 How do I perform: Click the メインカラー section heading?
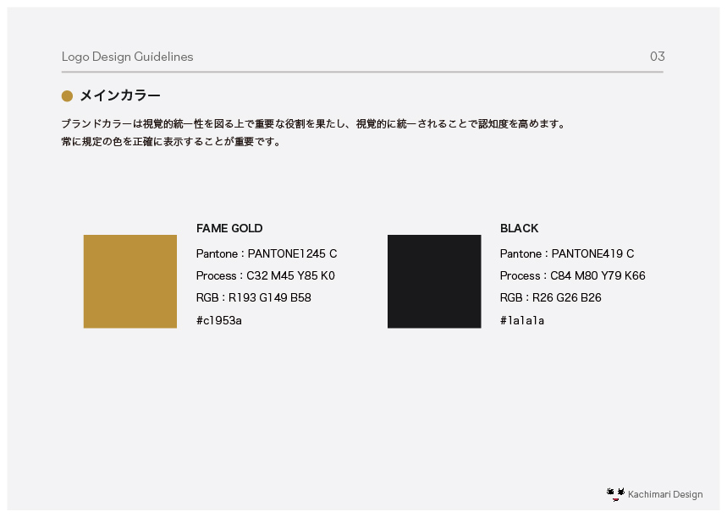tap(120, 95)
